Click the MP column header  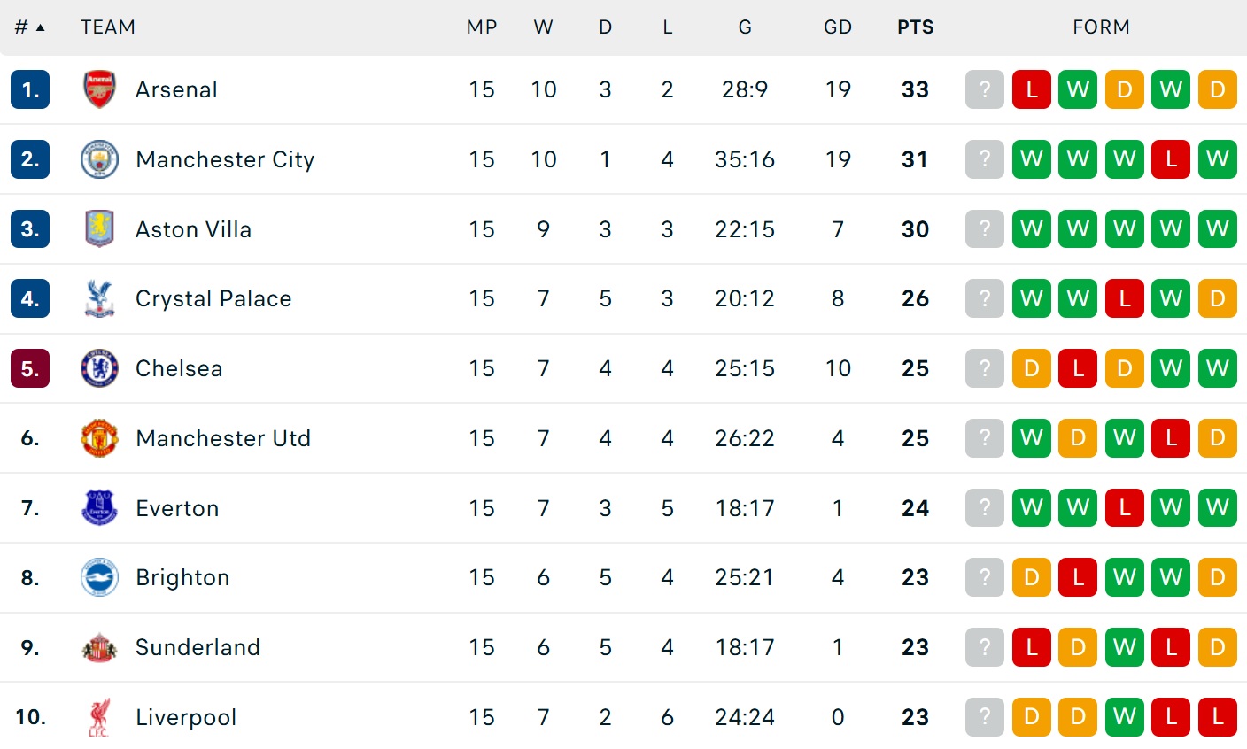(x=482, y=27)
